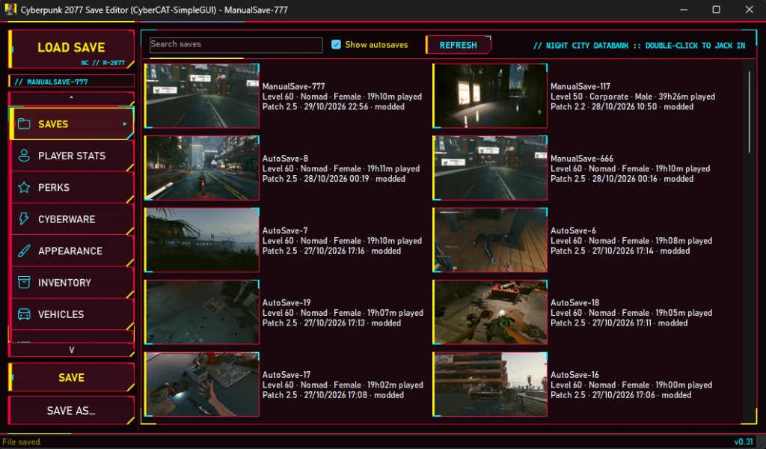Image resolution: width=766 pixels, height=449 pixels.
Task: Select the AutoSave-19 thumbnail
Action: 202,312
